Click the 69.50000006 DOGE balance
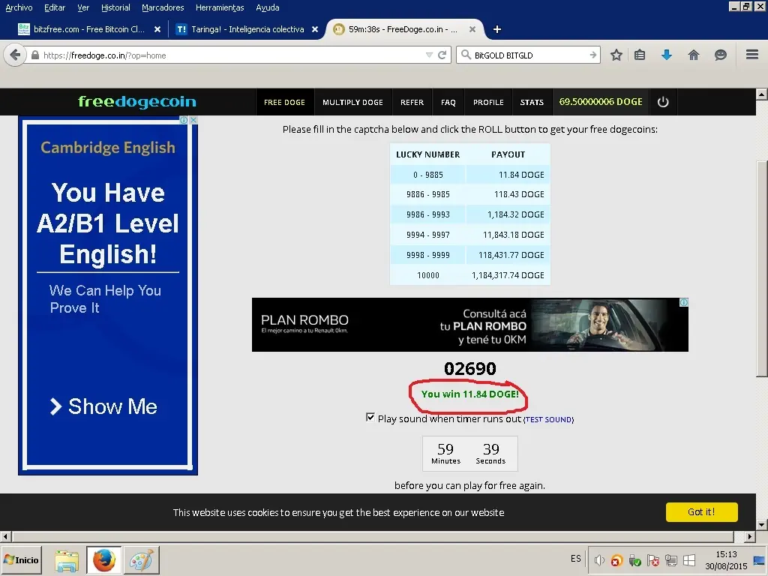The image size is (768, 576). pyautogui.click(x=601, y=102)
